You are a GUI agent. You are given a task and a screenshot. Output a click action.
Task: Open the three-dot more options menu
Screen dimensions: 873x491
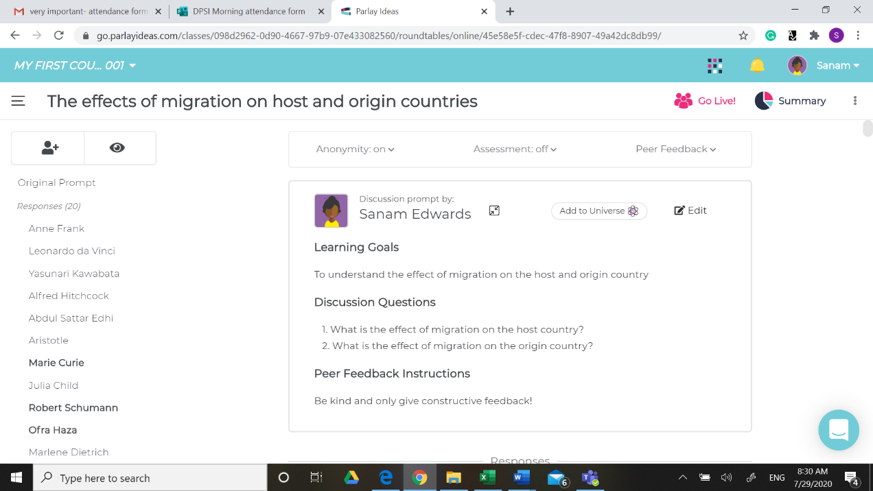coord(854,101)
